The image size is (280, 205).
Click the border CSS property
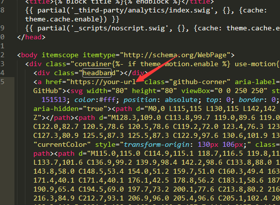(251, 100)
